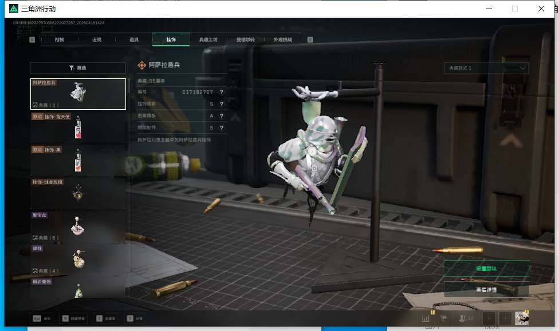Viewport: 559px width, 331px height.
Task: Select the 挂饰-蚀金玫瑰 charm in list
Action: (x=78, y=193)
